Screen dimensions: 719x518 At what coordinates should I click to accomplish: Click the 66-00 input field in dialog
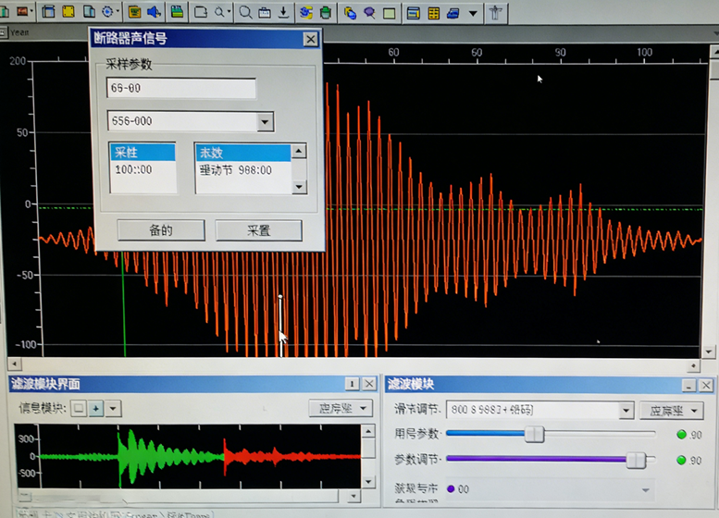(181, 89)
